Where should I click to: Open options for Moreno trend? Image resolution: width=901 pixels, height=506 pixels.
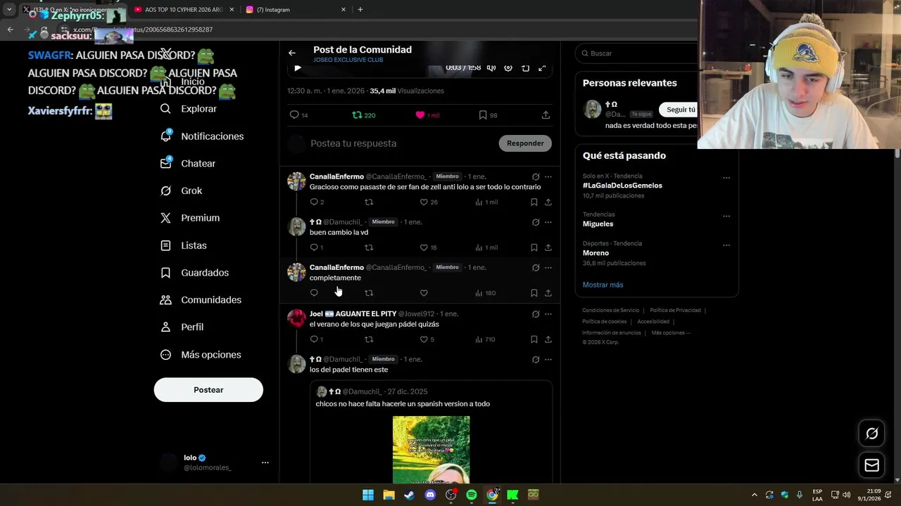[x=726, y=245]
